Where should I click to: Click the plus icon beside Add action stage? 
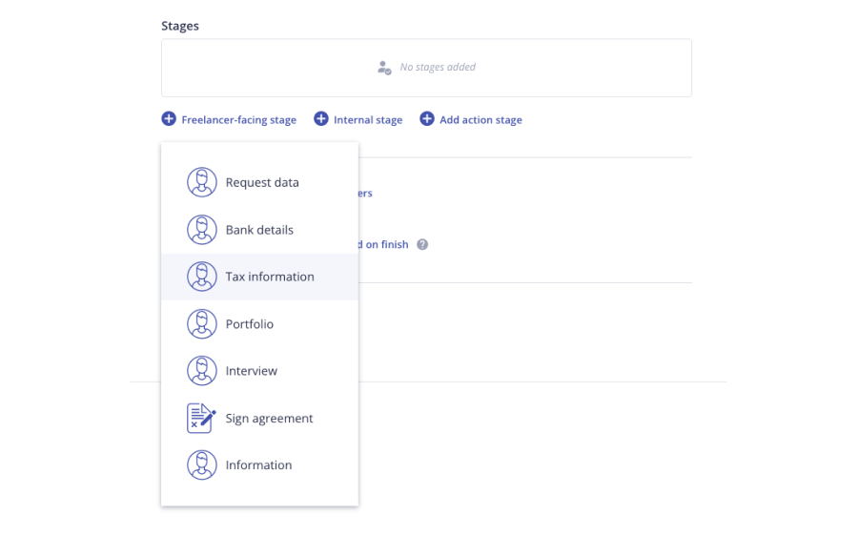[427, 119]
